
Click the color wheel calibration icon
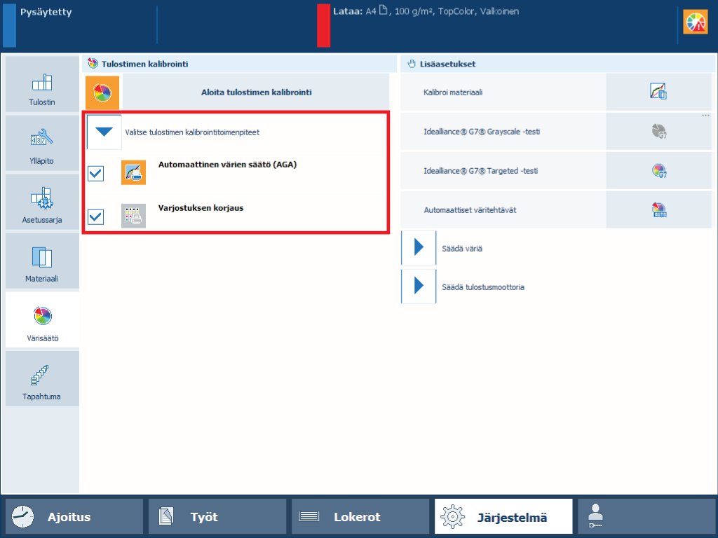[102, 92]
